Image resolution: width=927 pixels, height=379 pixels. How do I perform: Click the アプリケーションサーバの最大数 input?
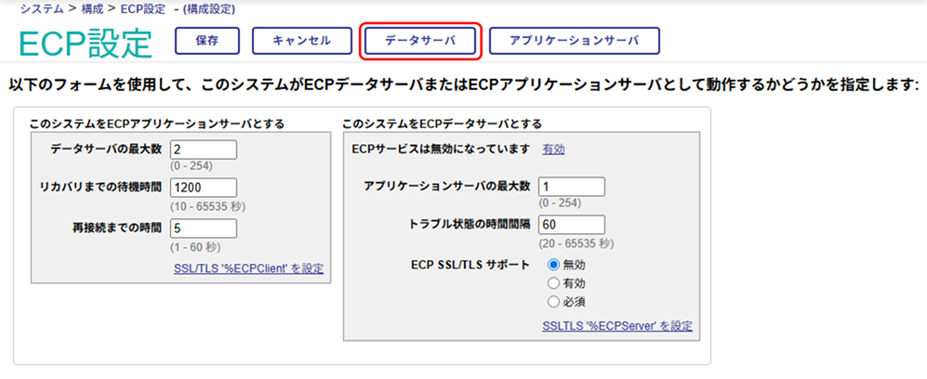(x=571, y=187)
